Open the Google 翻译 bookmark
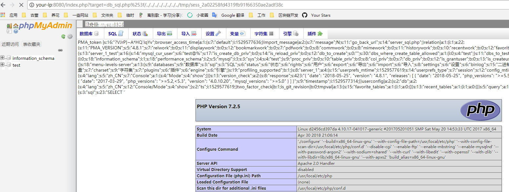This screenshot has width=509, height=192. click(228, 15)
